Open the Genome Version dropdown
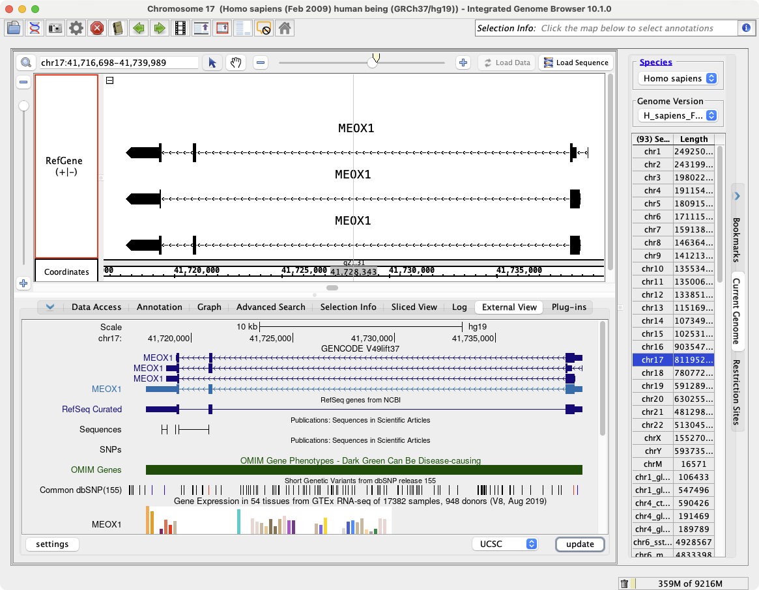 click(676, 115)
